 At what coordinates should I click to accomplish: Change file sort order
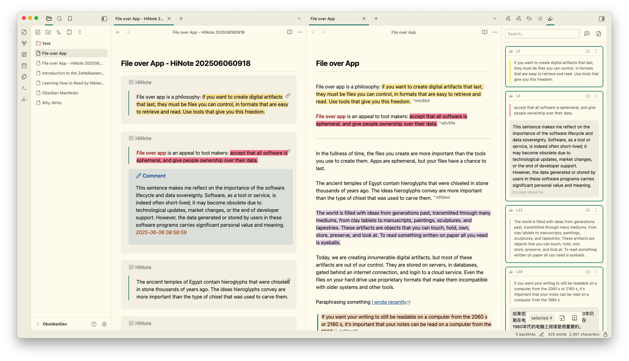pyautogui.click(x=59, y=32)
